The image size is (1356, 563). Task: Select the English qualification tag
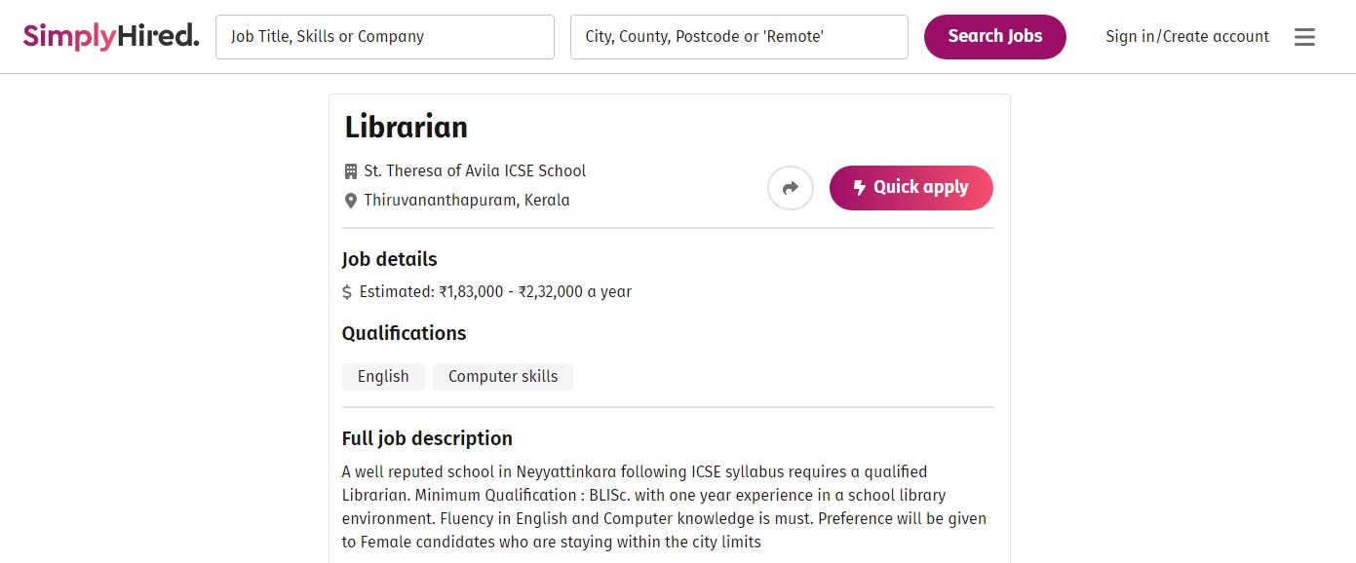pos(383,377)
